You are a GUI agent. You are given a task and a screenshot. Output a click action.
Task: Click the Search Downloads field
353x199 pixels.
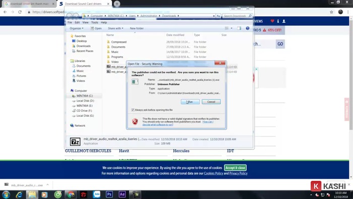pos(237,16)
